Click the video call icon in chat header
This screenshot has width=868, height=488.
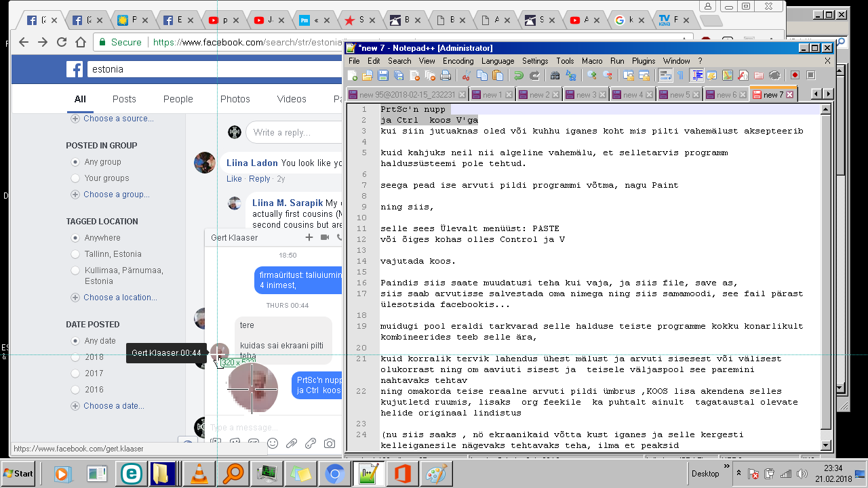325,237
